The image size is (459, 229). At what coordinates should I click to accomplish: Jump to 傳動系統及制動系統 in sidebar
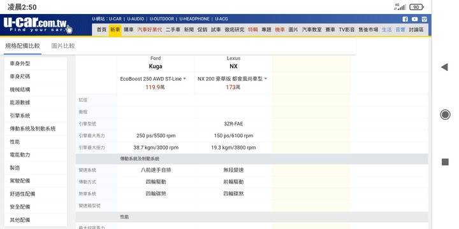tap(36, 128)
